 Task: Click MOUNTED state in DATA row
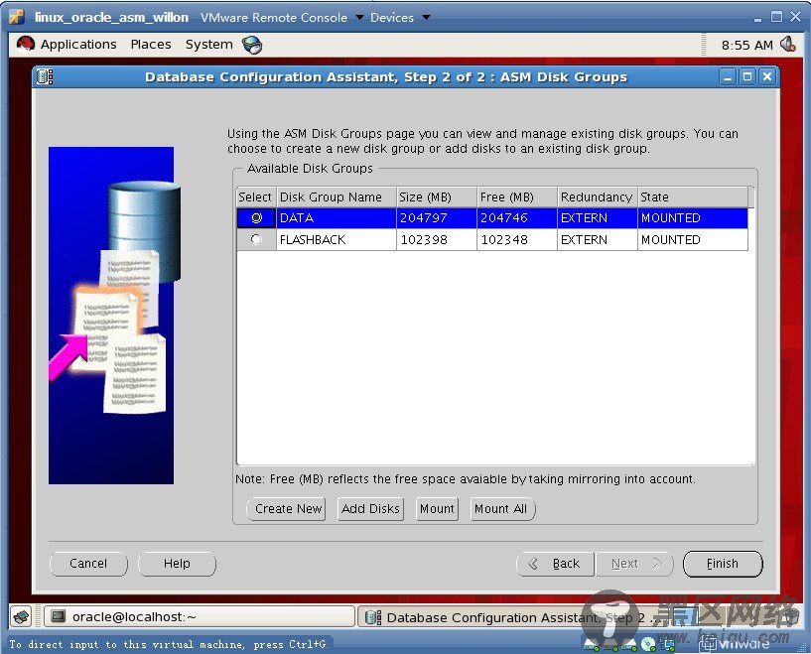click(693, 218)
